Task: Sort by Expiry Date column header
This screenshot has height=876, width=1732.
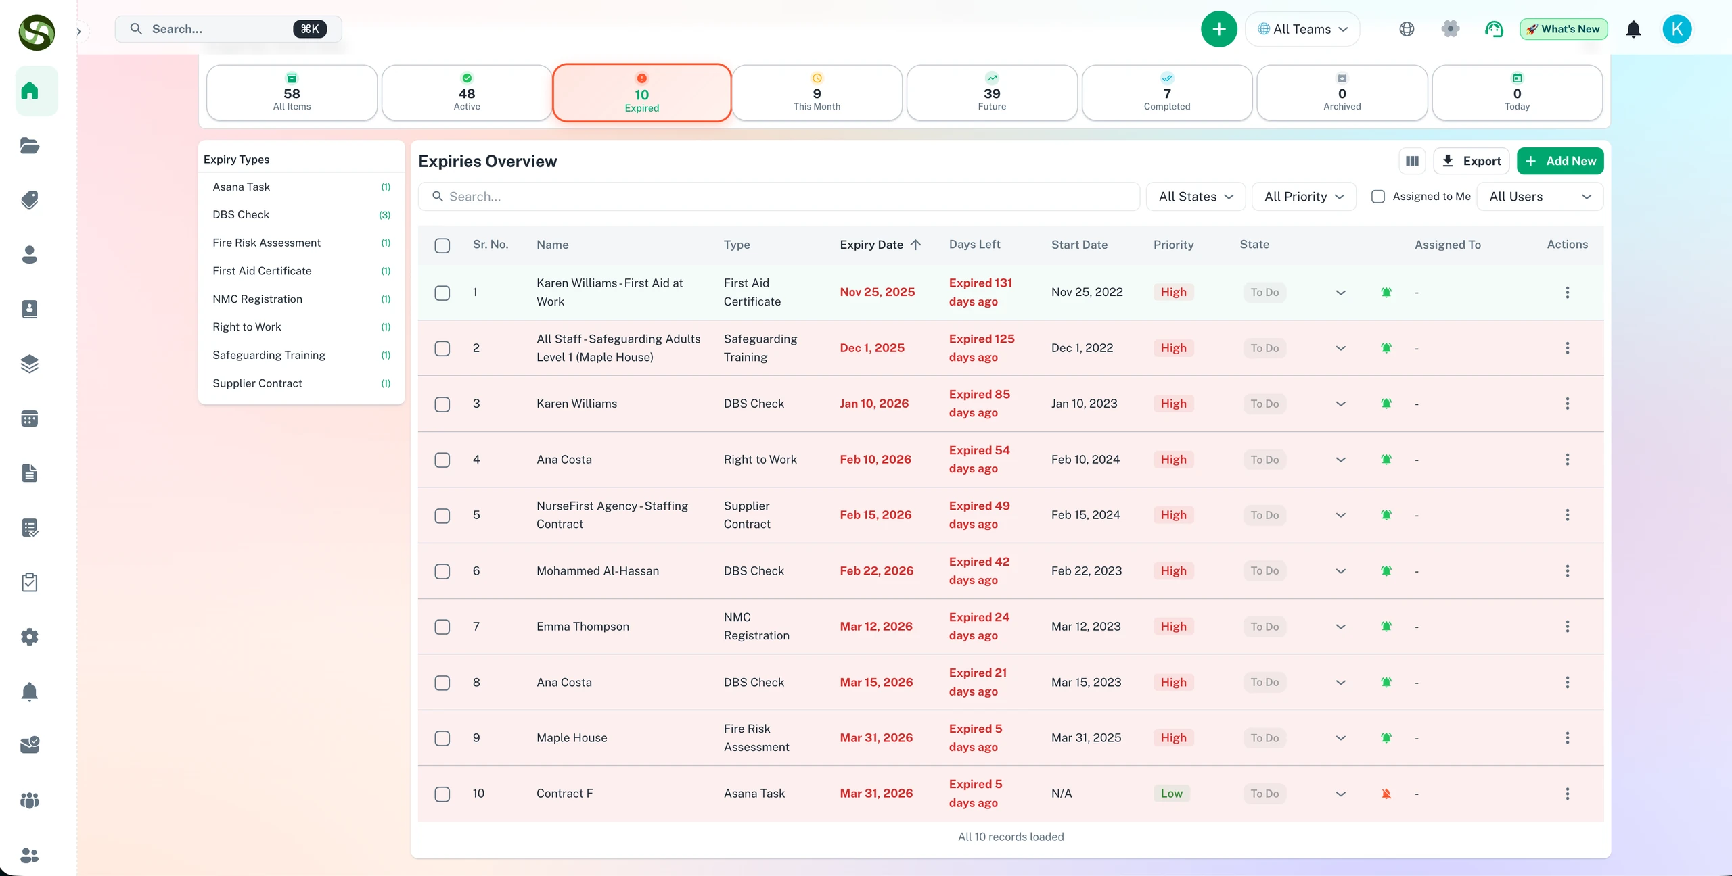Action: pos(880,245)
